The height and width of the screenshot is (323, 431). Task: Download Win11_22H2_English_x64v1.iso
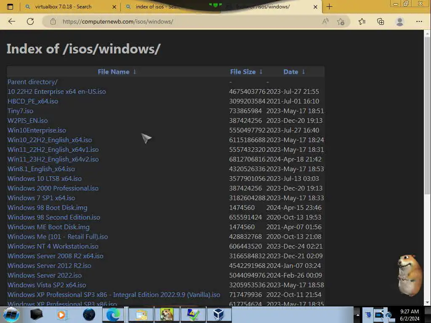point(53,149)
